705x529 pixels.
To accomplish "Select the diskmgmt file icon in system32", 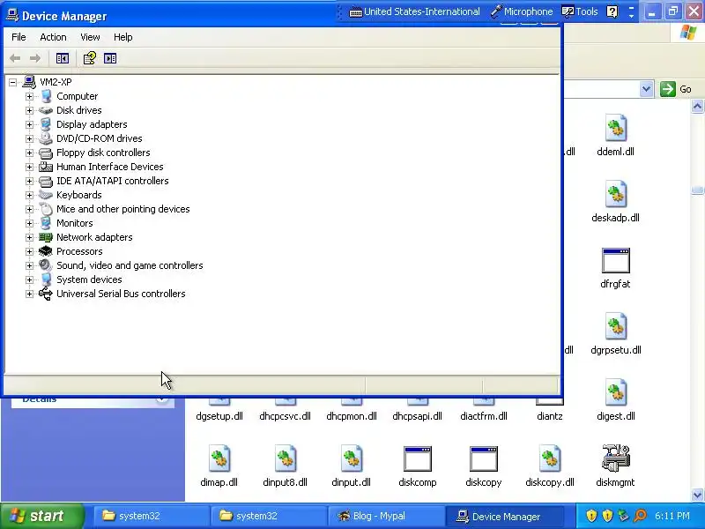I will pos(615,458).
